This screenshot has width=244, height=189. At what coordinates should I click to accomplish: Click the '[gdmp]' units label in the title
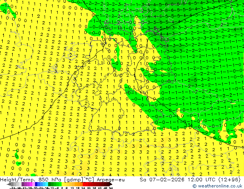tap(74, 180)
